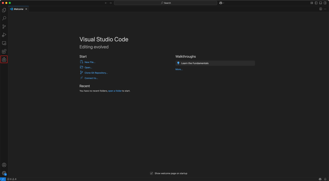
Task: Open Remote Explorer view
Action: coord(4,43)
